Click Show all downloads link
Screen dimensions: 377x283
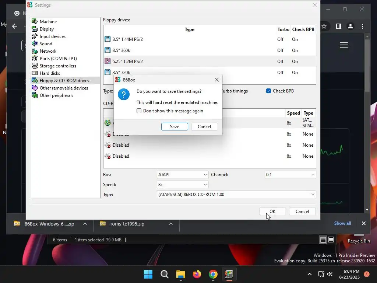(x=342, y=223)
